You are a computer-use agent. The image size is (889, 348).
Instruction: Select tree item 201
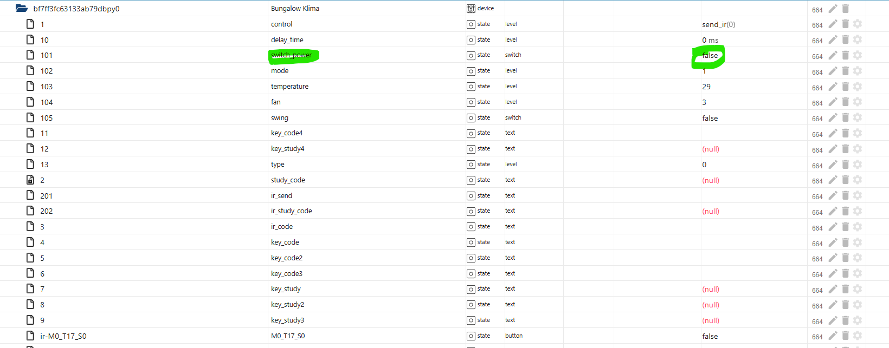coord(47,196)
